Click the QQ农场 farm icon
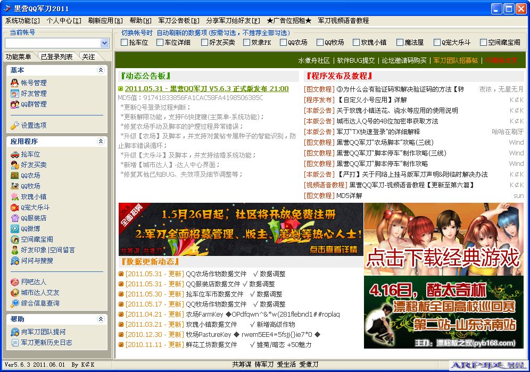530x372 pixels. pos(14,176)
